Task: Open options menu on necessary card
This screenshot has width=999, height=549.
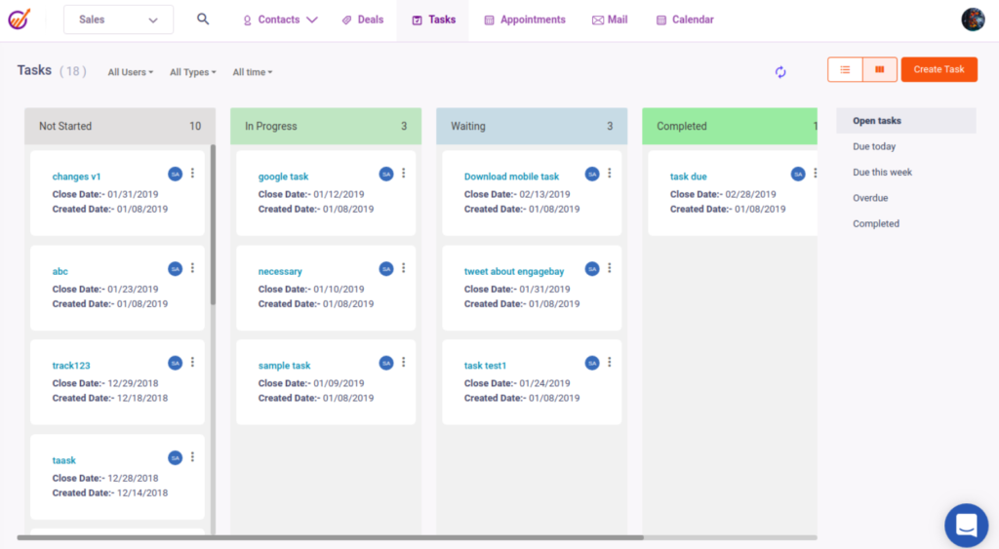Action: tap(403, 268)
